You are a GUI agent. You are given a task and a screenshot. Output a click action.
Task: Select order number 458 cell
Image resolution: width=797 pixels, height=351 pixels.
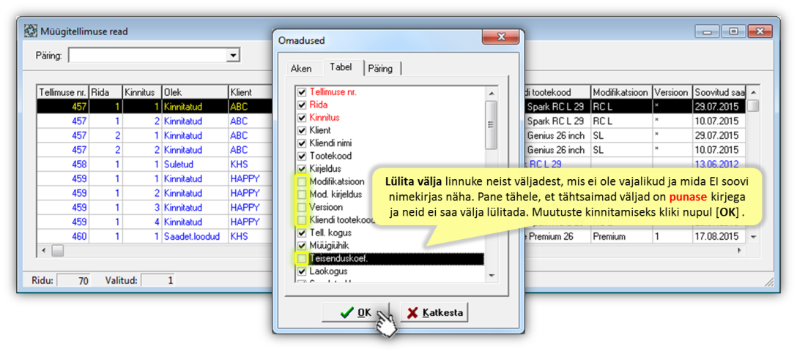[62, 165]
